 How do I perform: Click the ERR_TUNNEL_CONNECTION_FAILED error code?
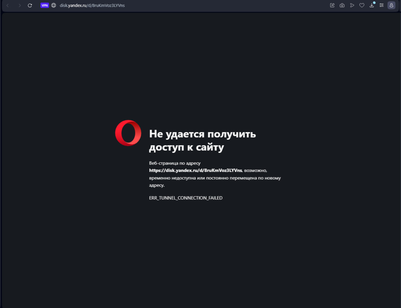click(x=186, y=198)
